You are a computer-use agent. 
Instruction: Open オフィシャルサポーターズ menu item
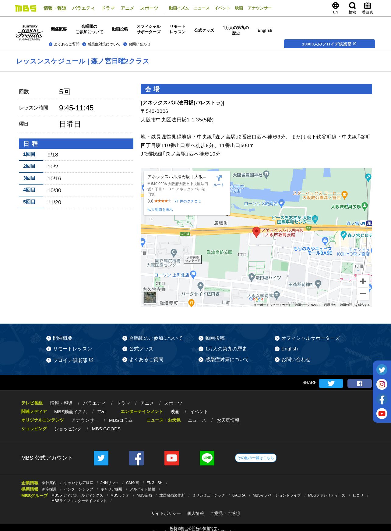pos(149,29)
